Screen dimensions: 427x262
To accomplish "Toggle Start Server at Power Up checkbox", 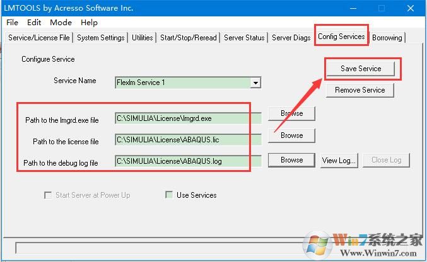I will 48,195.
